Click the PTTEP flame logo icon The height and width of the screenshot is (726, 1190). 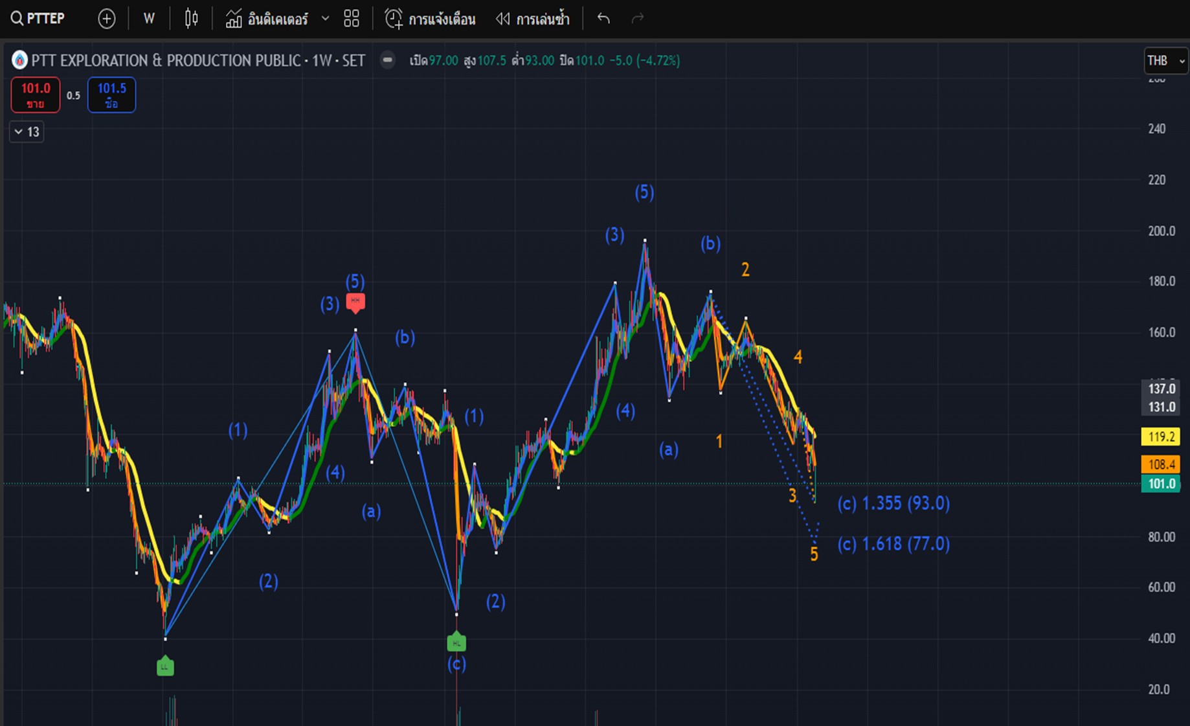20,60
